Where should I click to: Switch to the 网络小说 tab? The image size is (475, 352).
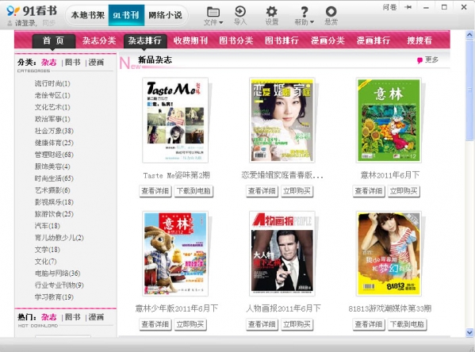click(165, 15)
